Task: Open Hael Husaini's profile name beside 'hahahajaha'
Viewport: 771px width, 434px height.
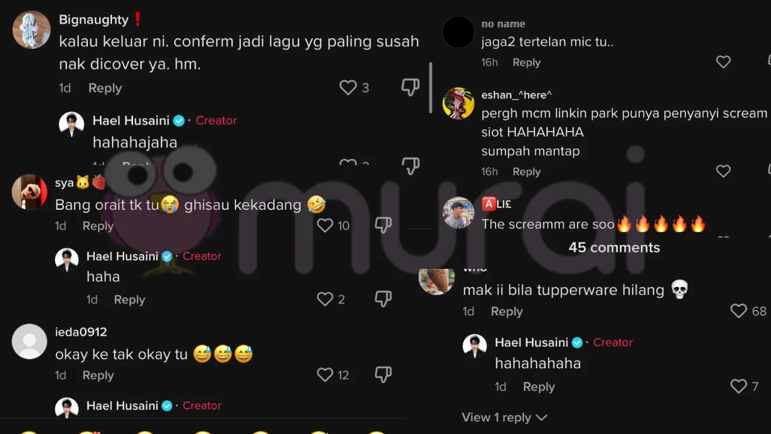Action: [x=131, y=121]
